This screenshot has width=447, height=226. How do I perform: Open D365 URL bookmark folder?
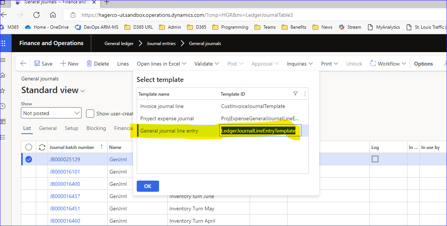click(139, 27)
